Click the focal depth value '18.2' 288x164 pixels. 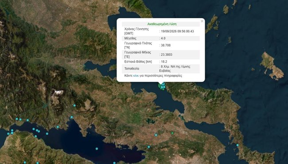tap(164, 62)
